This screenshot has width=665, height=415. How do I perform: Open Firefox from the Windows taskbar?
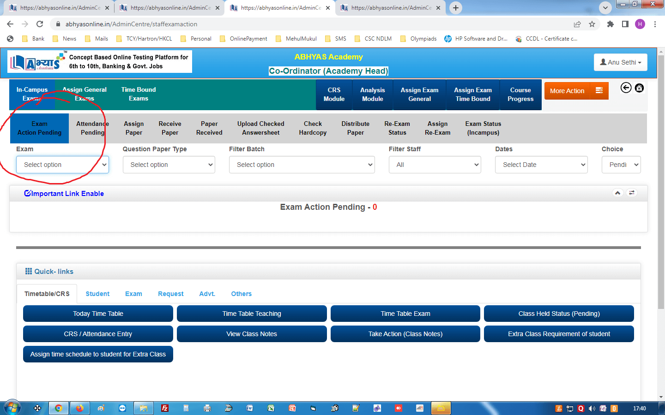80,408
